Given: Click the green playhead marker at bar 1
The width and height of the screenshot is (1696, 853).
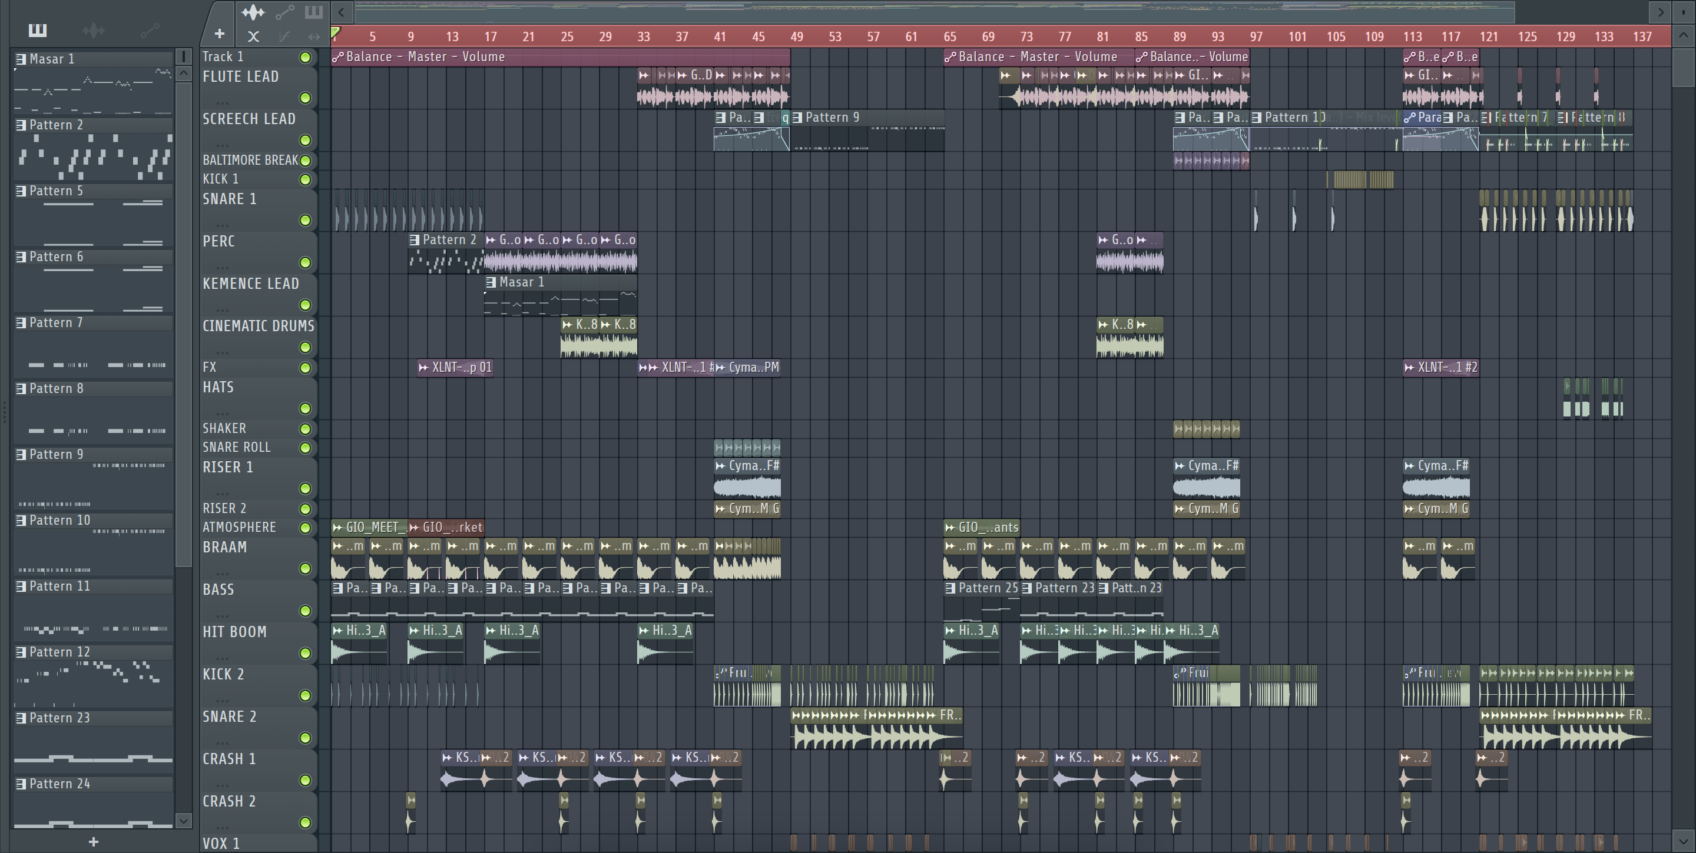Looking at the screenshot, I should pyautogui.click(x=335, y=32).
